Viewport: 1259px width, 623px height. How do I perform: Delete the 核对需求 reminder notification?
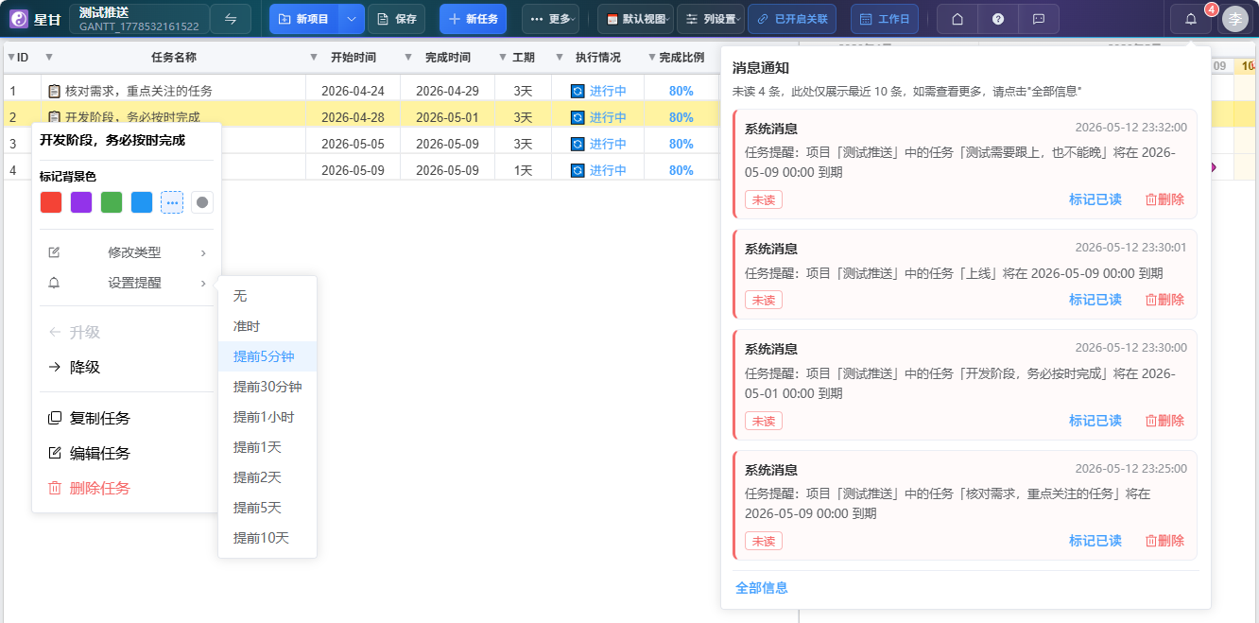tap(1164, 541)
